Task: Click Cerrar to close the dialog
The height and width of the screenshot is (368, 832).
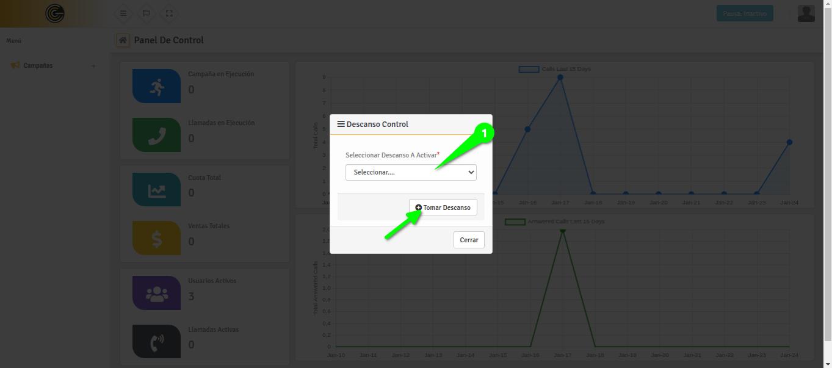Action: pos(469,240)
